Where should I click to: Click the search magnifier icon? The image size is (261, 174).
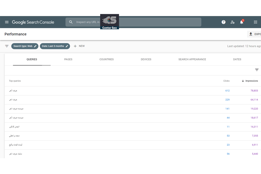click(x=71, y=22)
